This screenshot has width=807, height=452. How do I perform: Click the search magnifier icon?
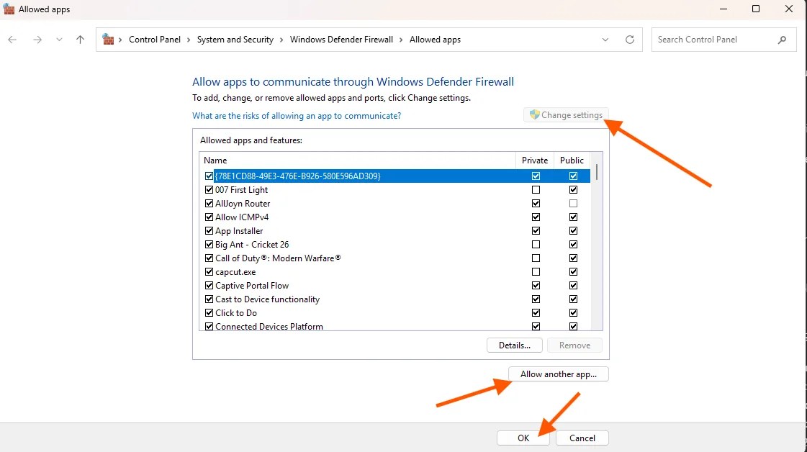point(782,40)
